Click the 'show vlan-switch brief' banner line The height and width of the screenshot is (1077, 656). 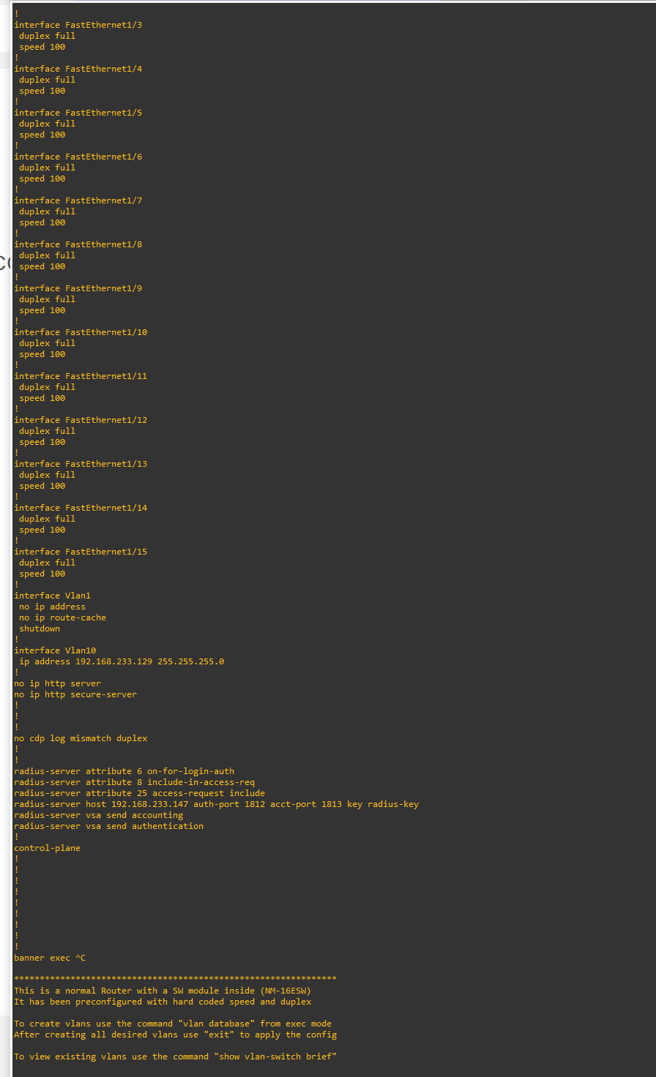(176, 1057)
